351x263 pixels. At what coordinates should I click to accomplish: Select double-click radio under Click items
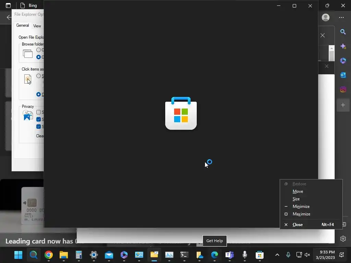click(38, 95)
